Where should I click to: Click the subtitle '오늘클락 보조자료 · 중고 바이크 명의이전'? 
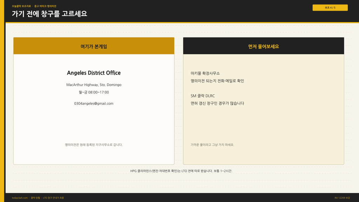pyautogui.click(x=34, y=6)
